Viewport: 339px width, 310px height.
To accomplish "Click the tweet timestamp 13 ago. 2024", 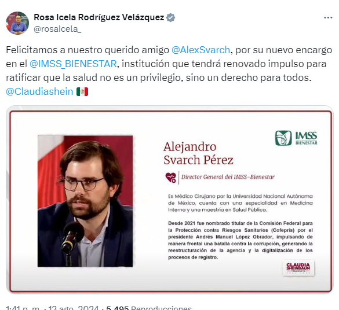I will (73, 308).
